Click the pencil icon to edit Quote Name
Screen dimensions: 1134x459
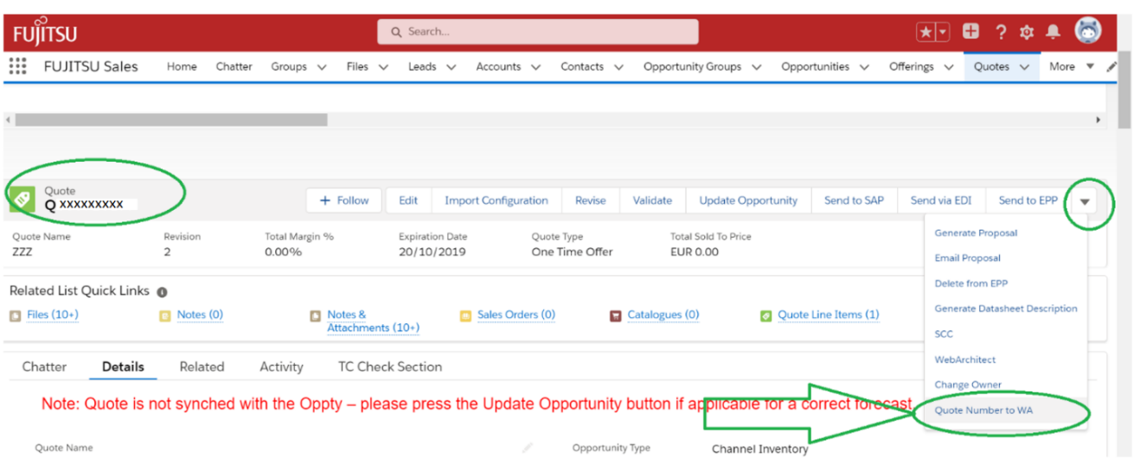click(527, 448)
